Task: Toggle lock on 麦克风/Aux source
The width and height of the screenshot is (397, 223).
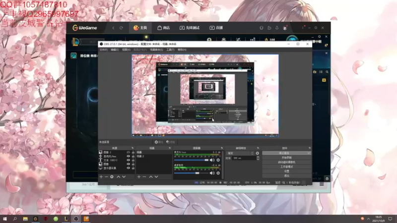Action: 133,156
